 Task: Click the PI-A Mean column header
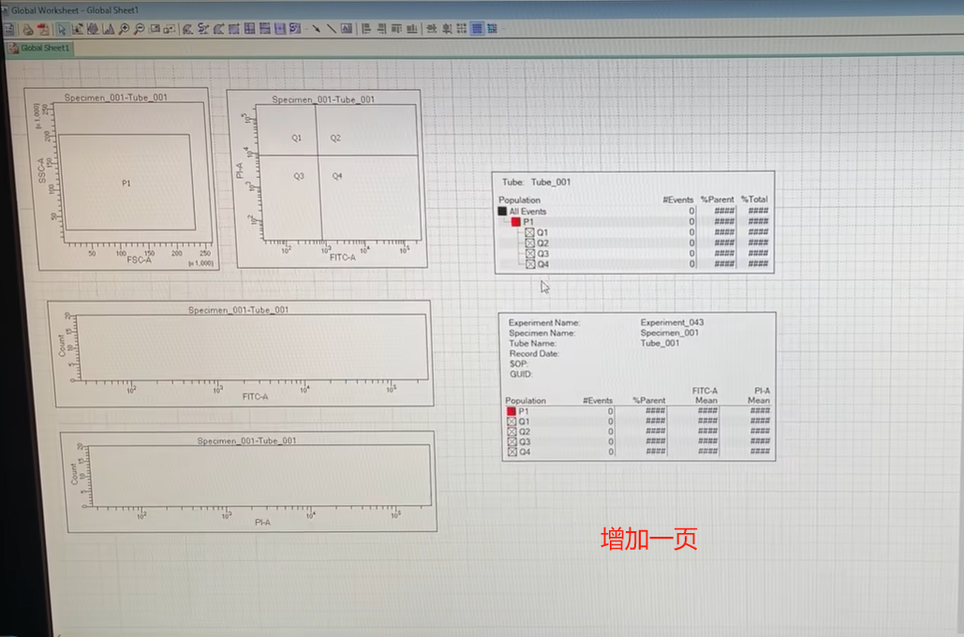click(759, 395)
